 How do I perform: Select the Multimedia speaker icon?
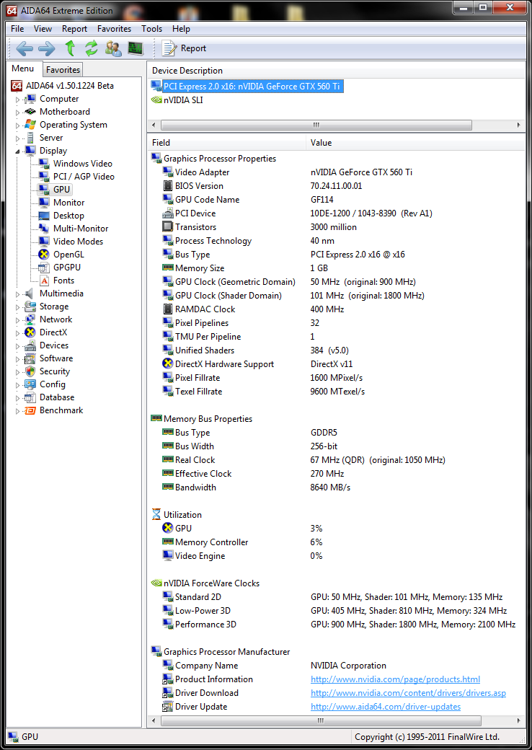pos(30,294)
